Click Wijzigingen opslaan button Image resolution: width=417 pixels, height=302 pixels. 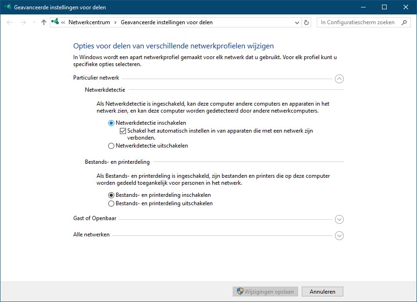265,292
